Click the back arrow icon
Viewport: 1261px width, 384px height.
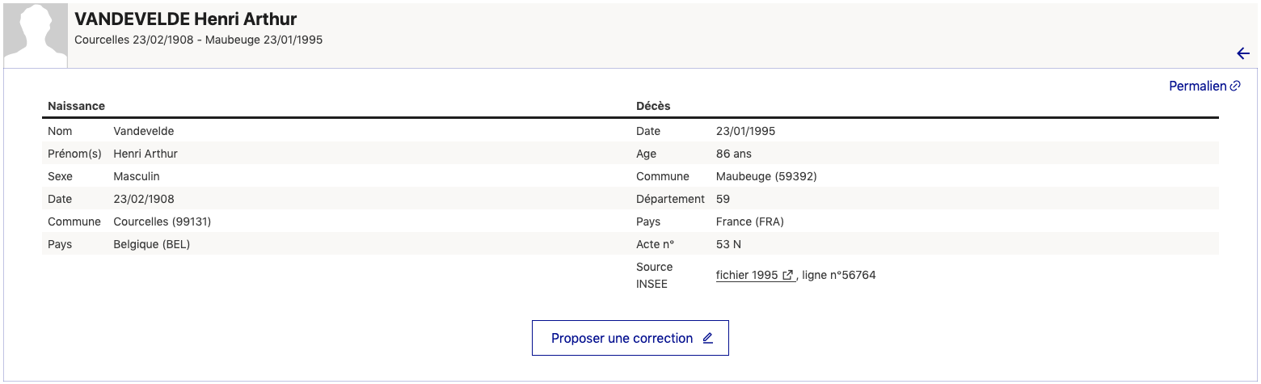pos(1243,54)
